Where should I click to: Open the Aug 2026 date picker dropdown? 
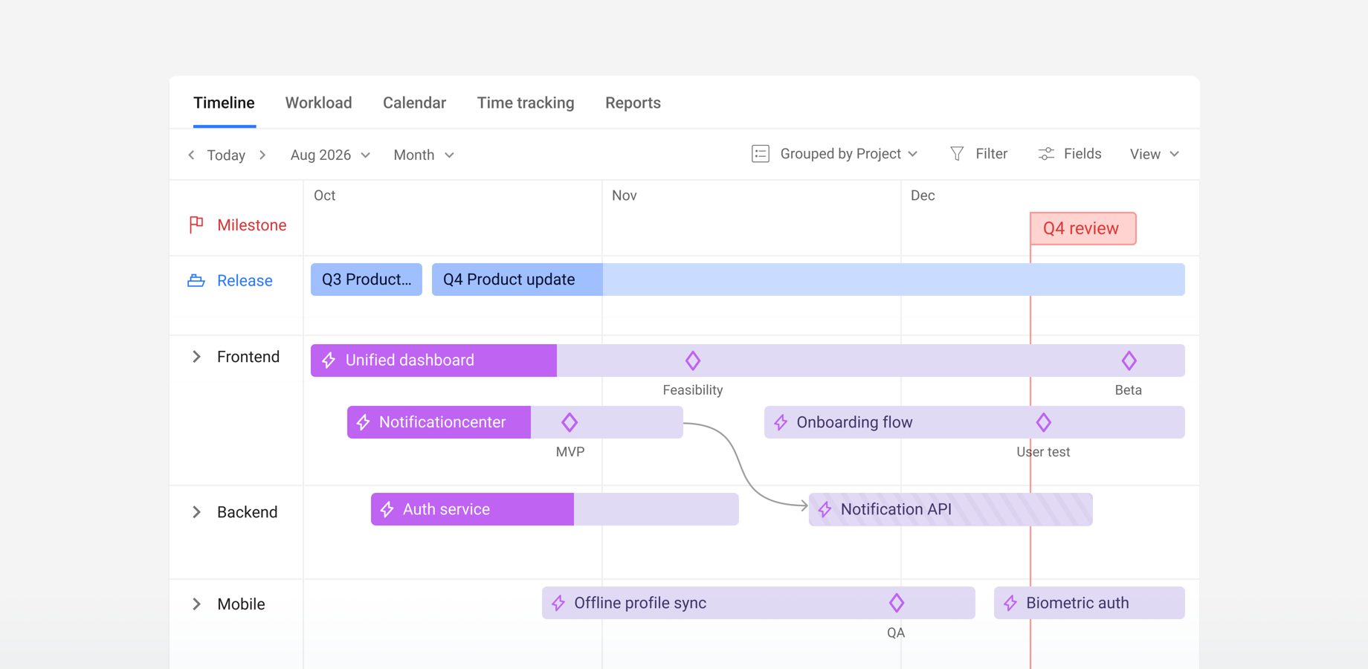(329, 155)
